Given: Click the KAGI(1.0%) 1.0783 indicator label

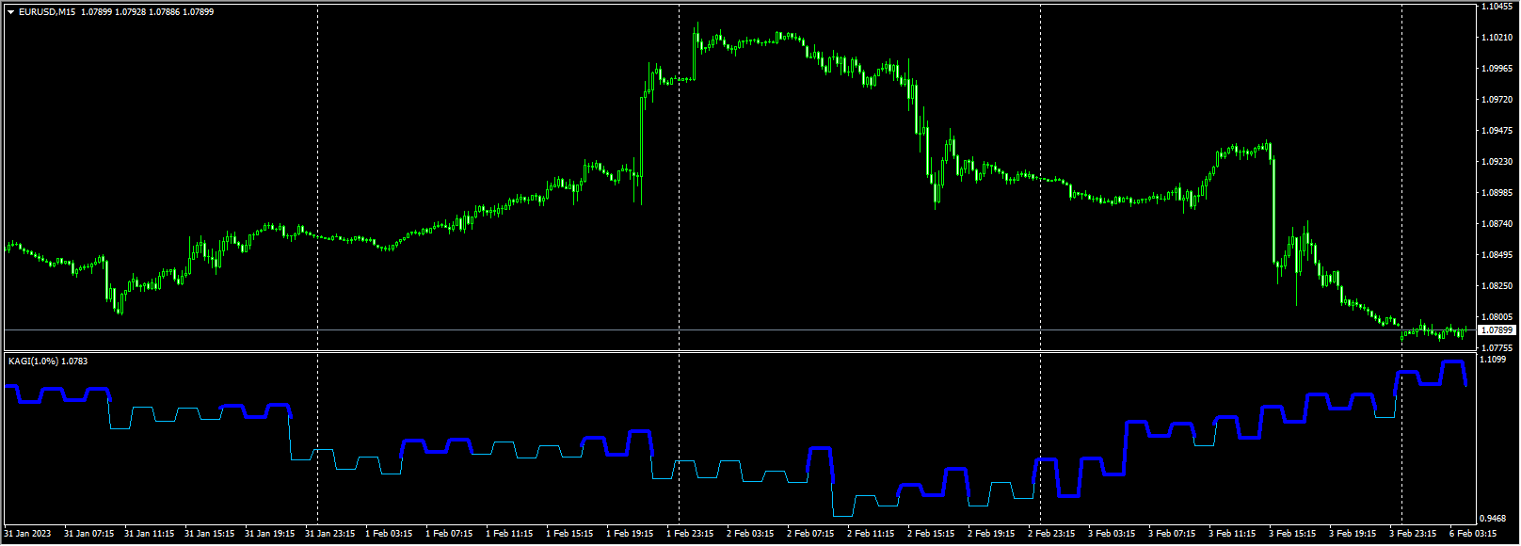Looking at the screenshot, I should [48, 361].
